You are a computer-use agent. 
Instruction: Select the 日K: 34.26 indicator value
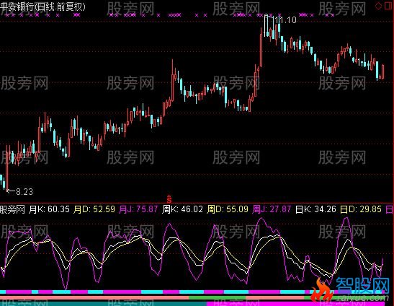pyautogui.click(x=315, y=209)
